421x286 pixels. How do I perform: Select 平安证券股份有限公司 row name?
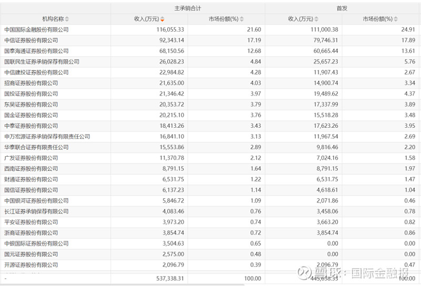click(x=31, y=222)
